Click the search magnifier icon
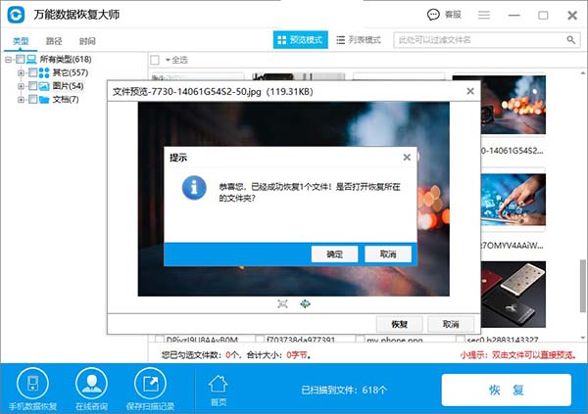Image resolution: width=588 pixels, height=414 pixels. 570,39
